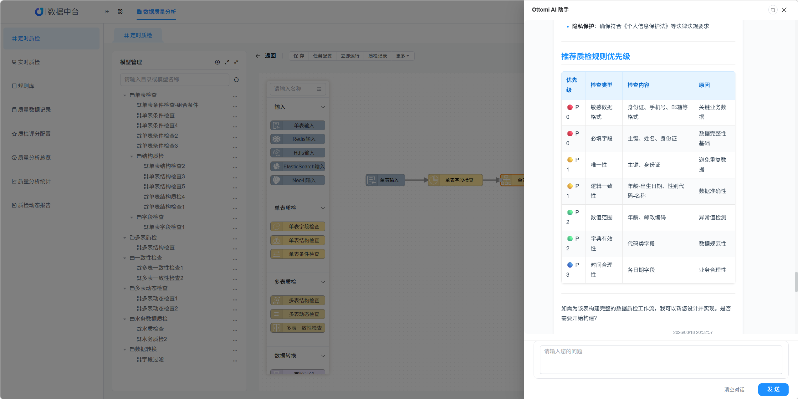Viewport: 798px width, 399px height.
Task: Refresh the model tree list
Action: (x=236, y=80)
